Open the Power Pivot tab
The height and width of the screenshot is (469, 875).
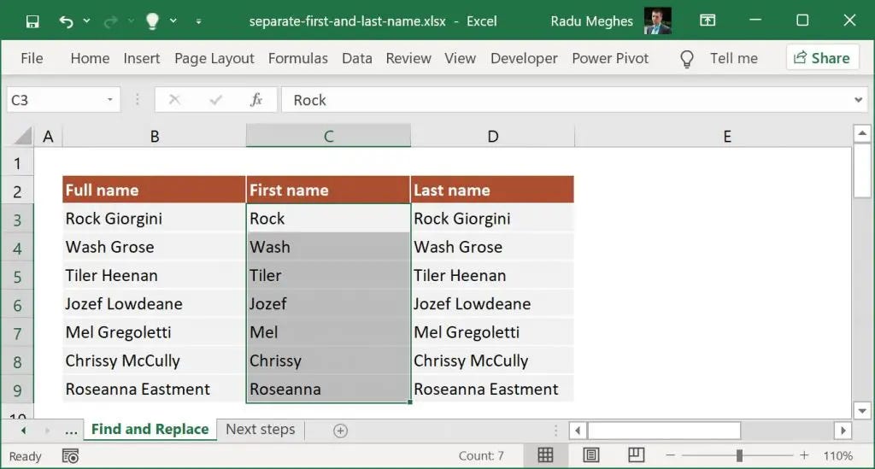610,58
